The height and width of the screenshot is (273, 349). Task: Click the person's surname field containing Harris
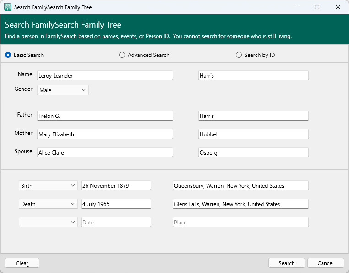pyautogui.click(x=253, y=75)
